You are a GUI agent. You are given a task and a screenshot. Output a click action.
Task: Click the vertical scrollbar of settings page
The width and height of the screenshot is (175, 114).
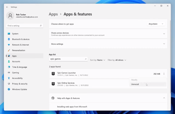(x=170, y=56)
